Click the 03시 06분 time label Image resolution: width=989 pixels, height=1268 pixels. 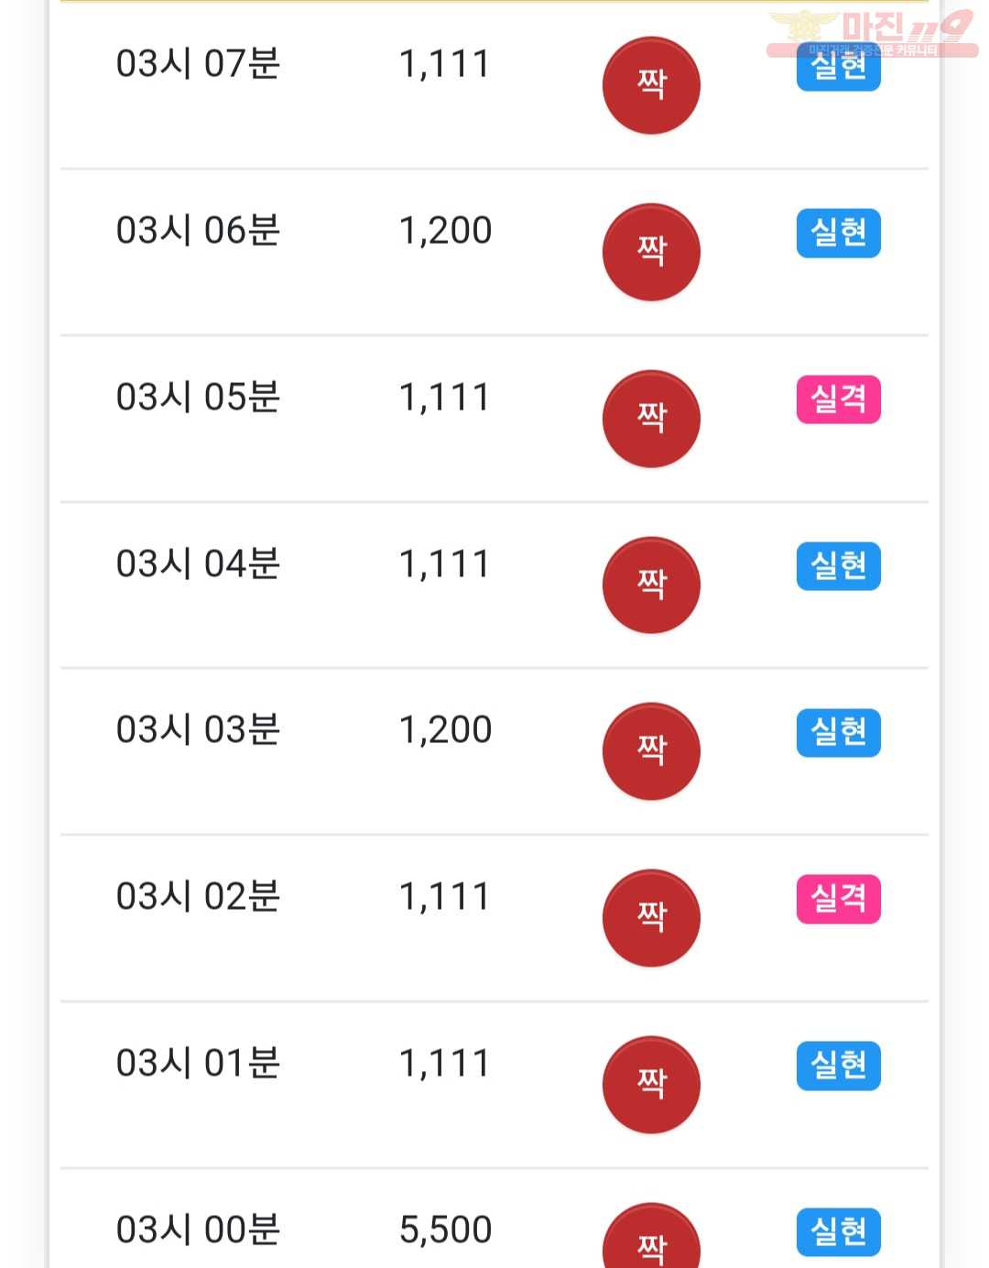point(198,230)
